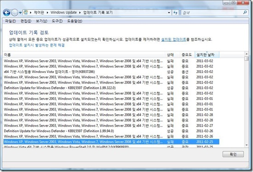
Task: Select Defender Definition 1.99.94.0 update row
Action: pos(111,131)
